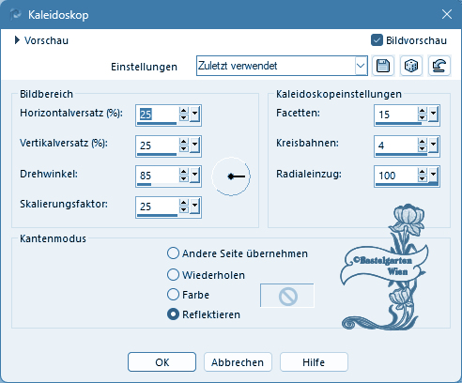Toggle the Bildvorschau checkbox

377,40
